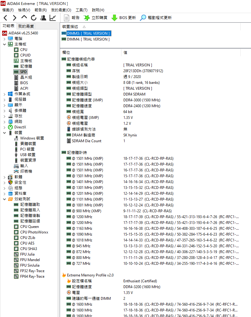The height and width of the screenshot is (317, 251).
Task: Switch to the 我的最愛 tab
Action: point(26,26)
